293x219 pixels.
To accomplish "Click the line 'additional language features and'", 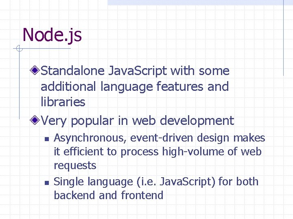I will tap(135, 87).
